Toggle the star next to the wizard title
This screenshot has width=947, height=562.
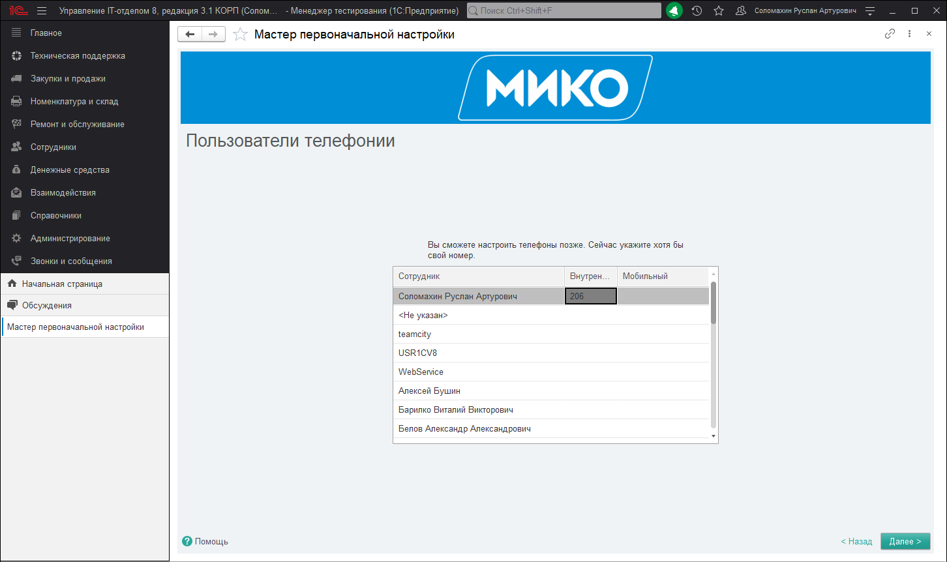coord(239,33)
